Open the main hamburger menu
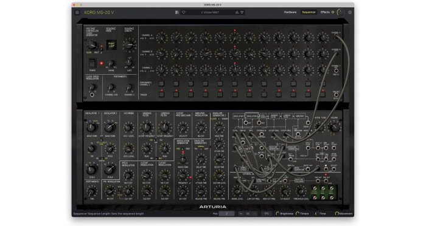Viewport: 426px width, 226px height. (x=77, y=12)
